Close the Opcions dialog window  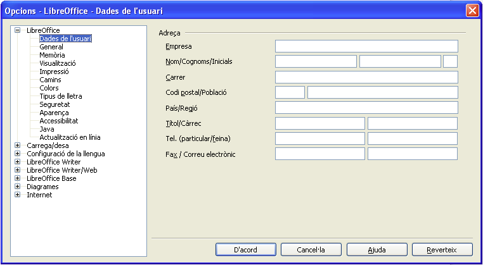coord(472,11)
